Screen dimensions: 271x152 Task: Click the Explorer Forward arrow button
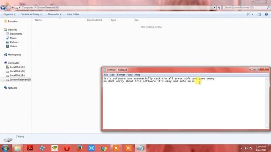[x=8, y=8]
